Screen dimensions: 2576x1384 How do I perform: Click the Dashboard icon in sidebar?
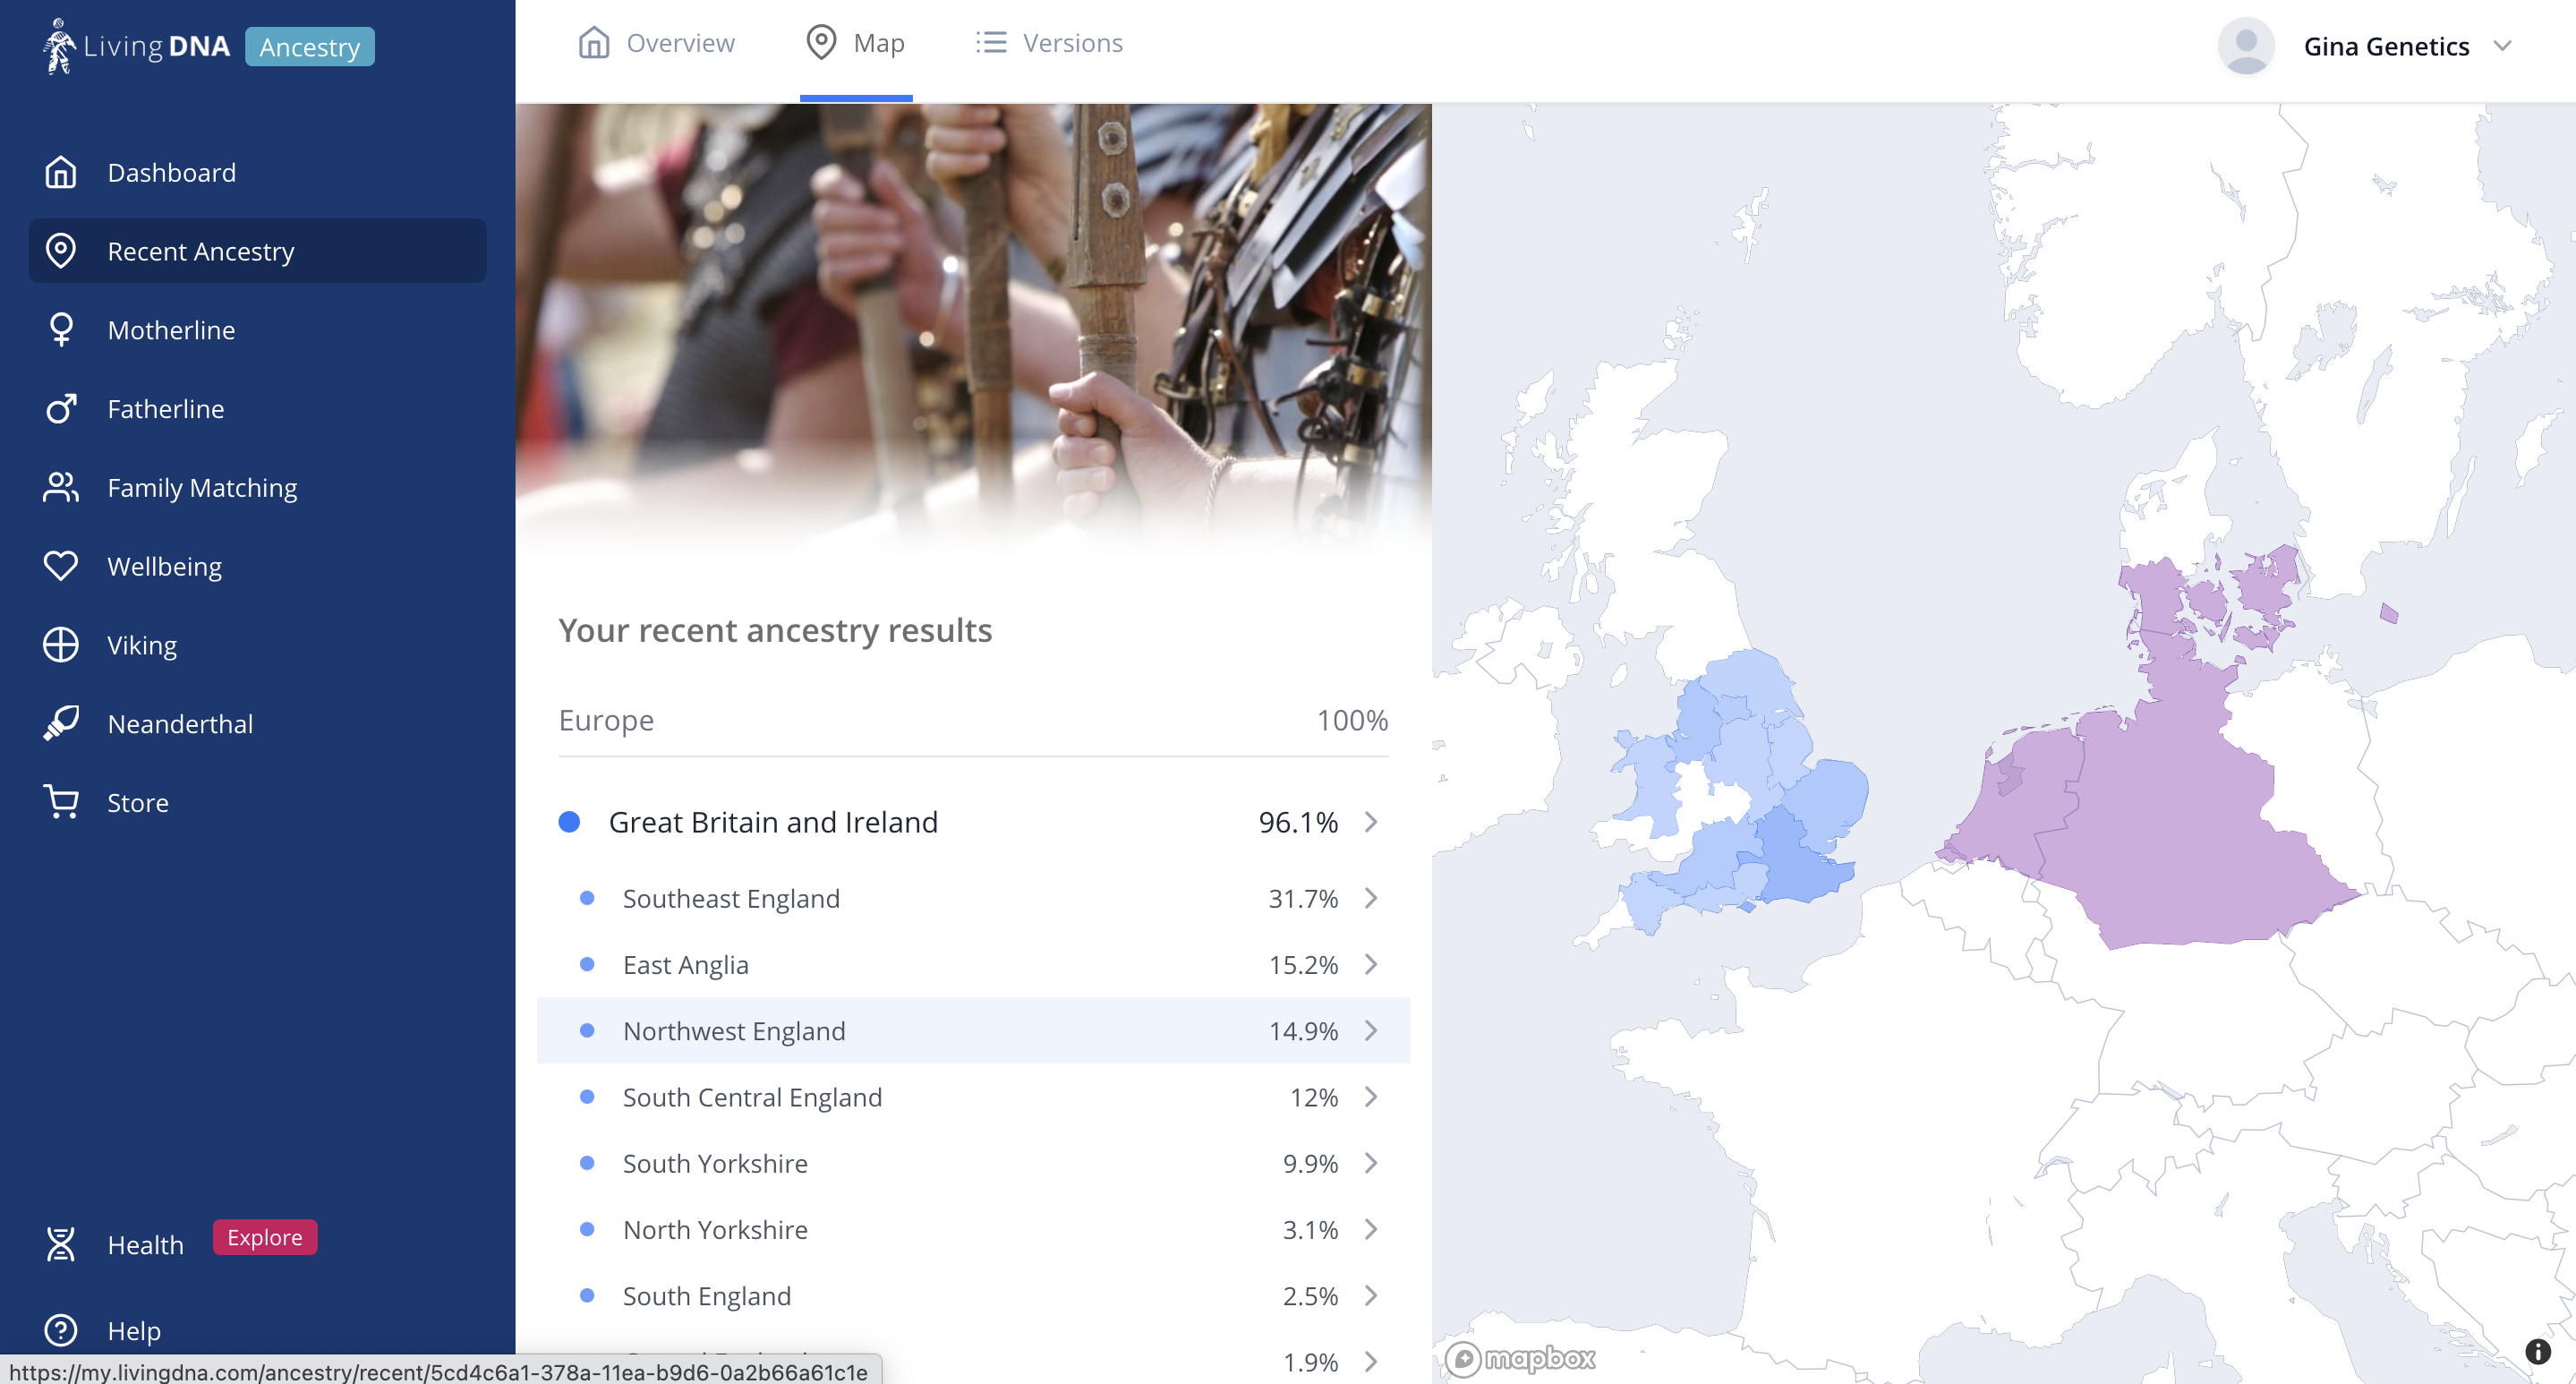pos(62,170)
